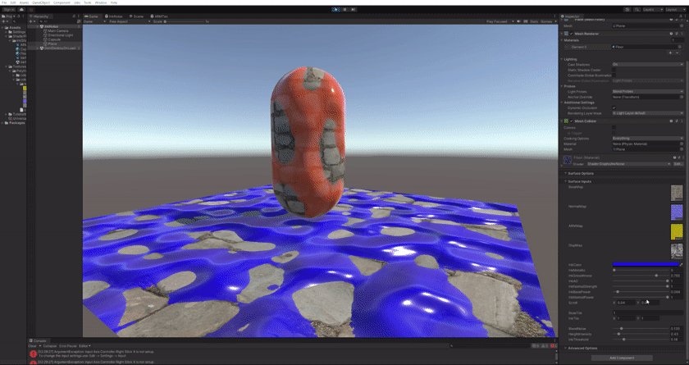Click the Step frame button

(353, 9)
